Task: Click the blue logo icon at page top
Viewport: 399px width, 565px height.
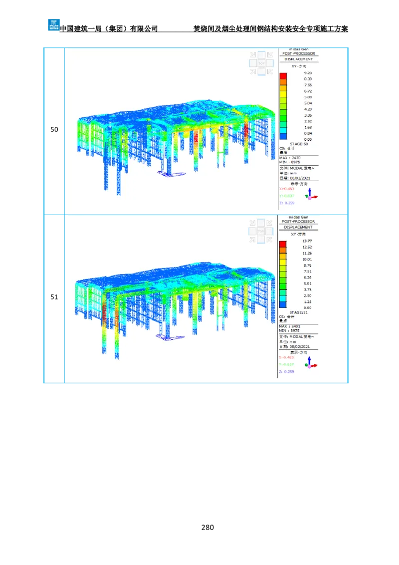Action: tap(53, 24)
